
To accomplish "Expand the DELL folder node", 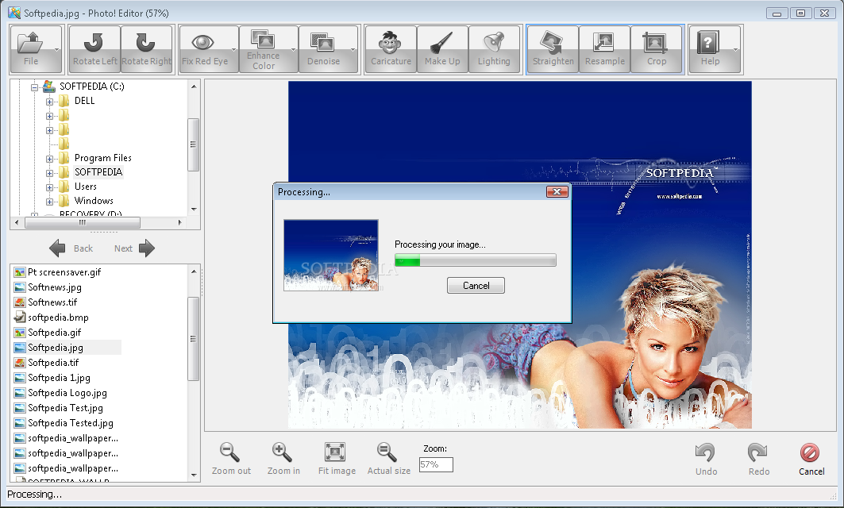I will coord(49,102).
